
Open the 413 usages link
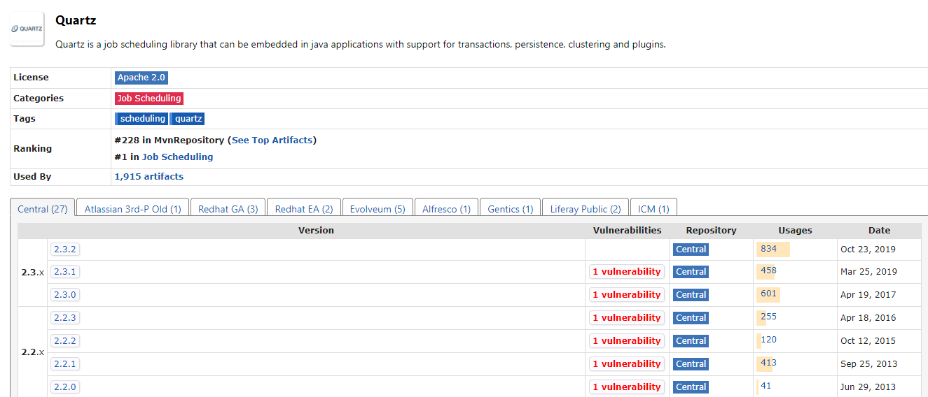coord(768,363)
